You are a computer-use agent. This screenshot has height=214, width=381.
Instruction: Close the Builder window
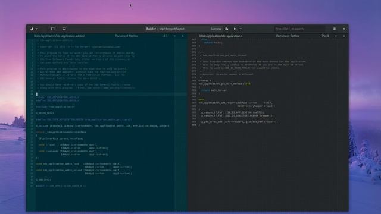coord(344,29)
